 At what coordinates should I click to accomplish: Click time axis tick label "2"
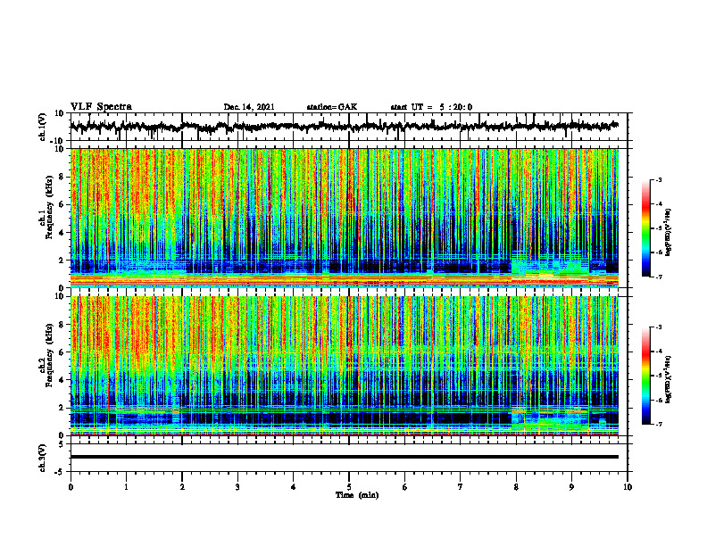click(x=182, y=487)
